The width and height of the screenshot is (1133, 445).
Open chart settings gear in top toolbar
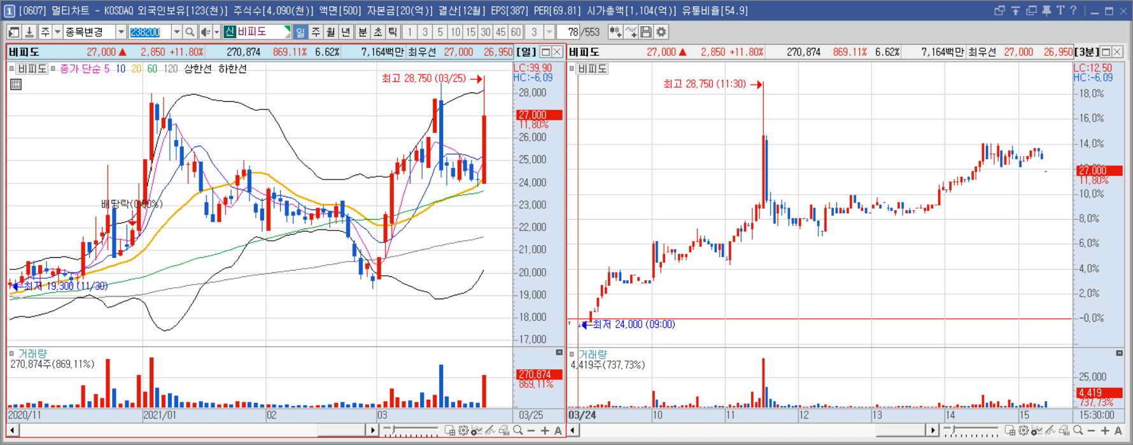coord(661,32)
